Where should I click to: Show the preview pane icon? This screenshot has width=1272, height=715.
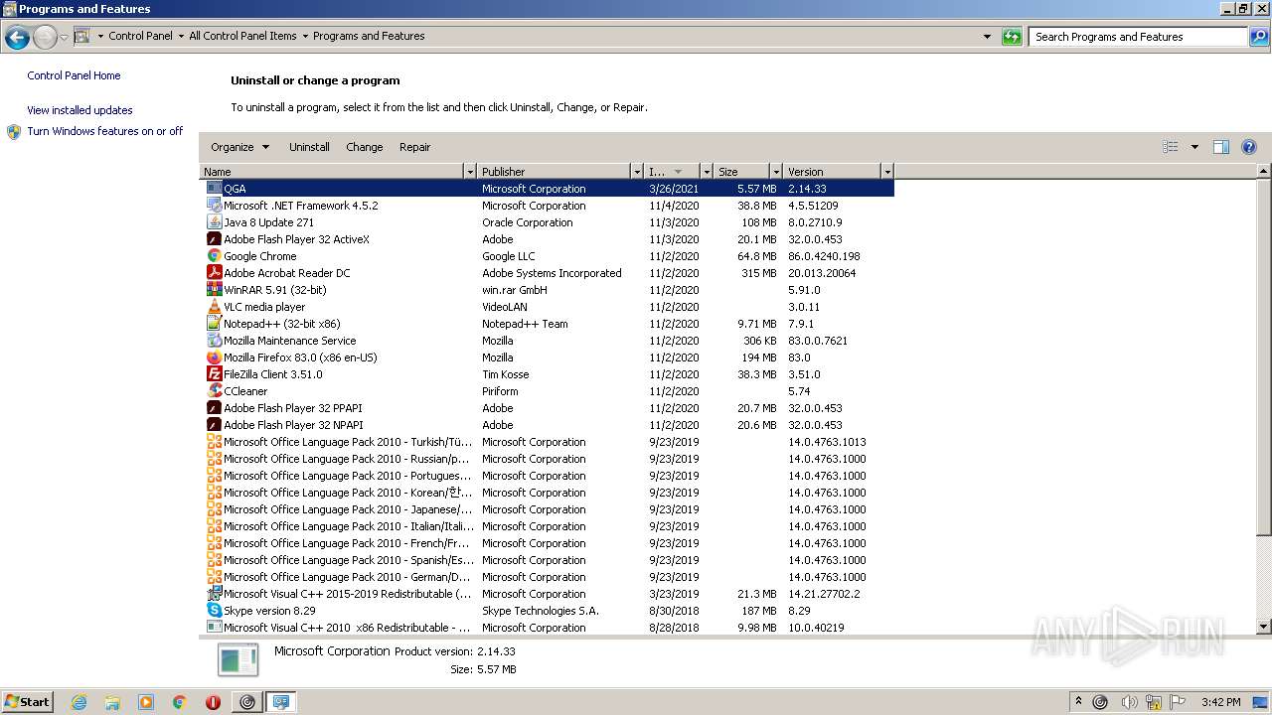[x=1221, y=147]
